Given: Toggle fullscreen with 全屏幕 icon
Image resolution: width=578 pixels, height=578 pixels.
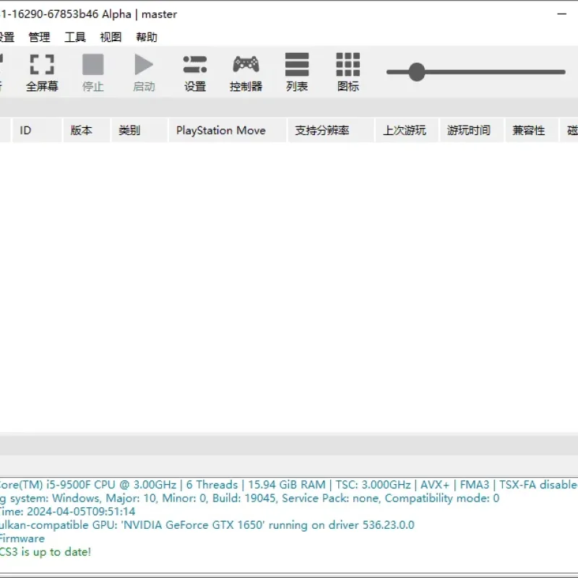Looking at the screenshot, I should (42, 72).
